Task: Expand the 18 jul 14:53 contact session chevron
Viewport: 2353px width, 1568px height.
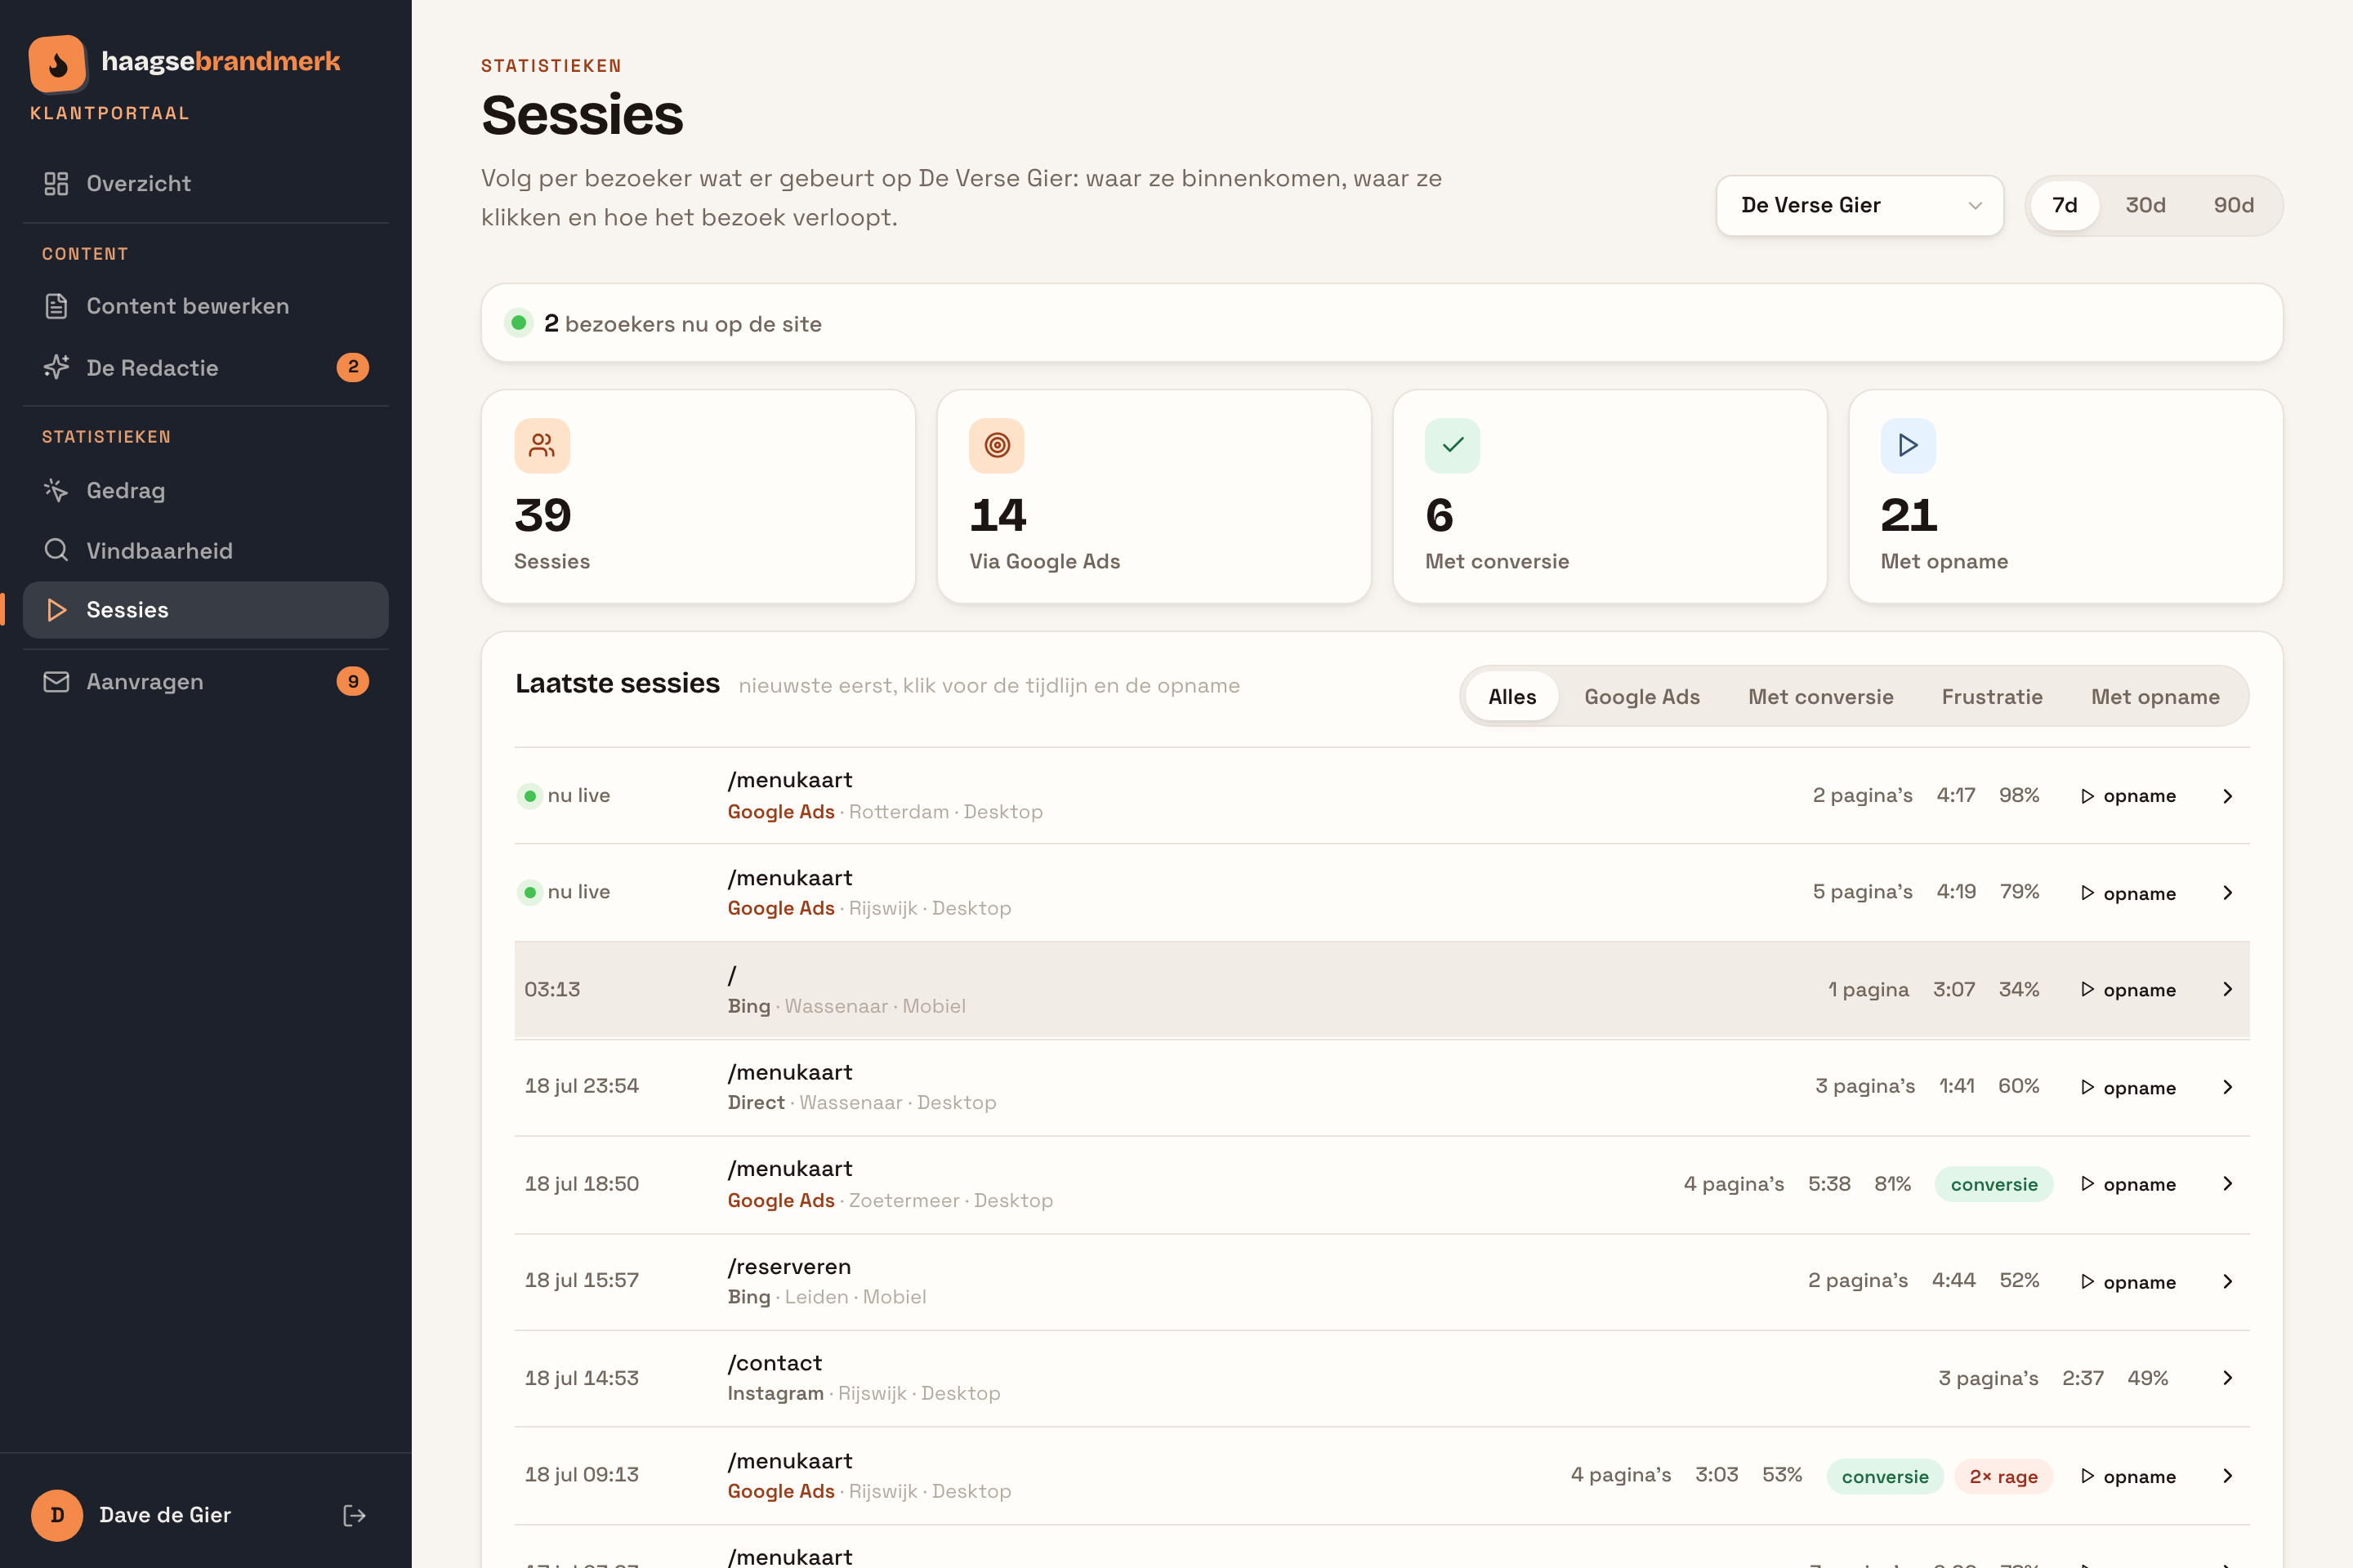Action: tap(2228, 1378)
